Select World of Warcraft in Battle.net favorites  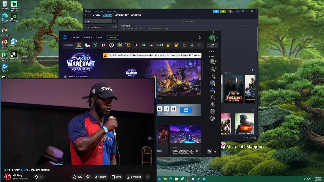(x=79, y=45)
